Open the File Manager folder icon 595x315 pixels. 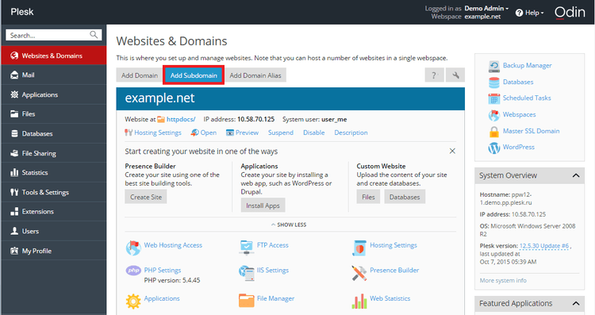point(246,300)
